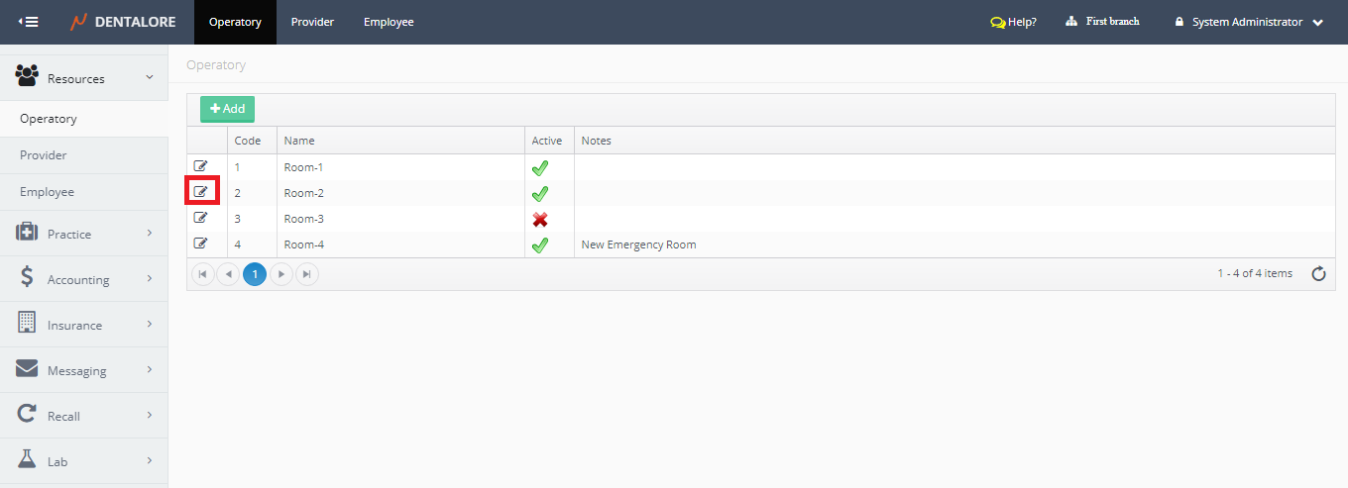Toggle the Room-1 active checkmark
The height and width of the screenshot is (488, 1348).
(x=540, y=168)
